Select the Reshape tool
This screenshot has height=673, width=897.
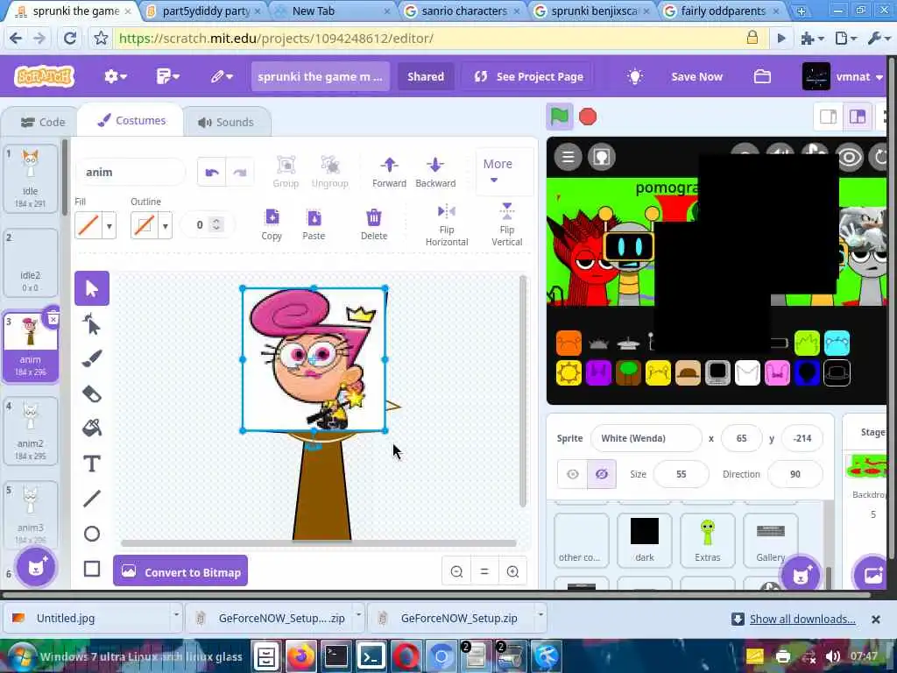(x=91, y=324)
